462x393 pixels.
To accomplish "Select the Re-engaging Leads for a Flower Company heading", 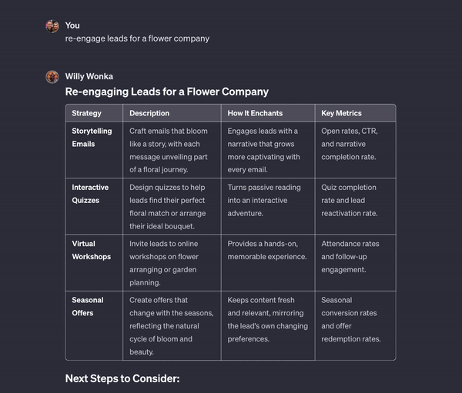I will [x=167, y=92].
